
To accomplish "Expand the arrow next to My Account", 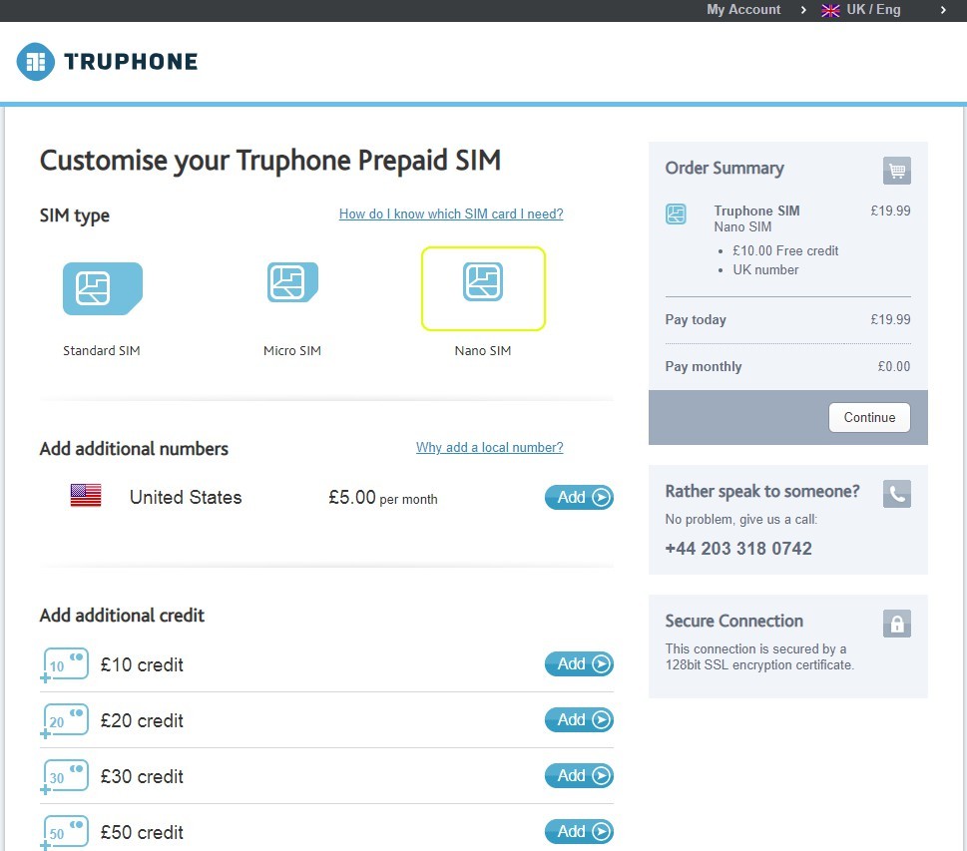I will pyautogui.click(x=803, y=10).
